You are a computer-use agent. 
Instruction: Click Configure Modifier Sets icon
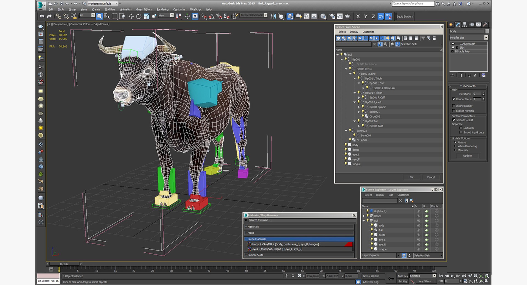pos(484,75)
